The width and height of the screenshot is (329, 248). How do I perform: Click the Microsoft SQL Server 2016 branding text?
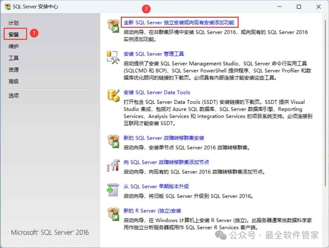coord(50,233)
